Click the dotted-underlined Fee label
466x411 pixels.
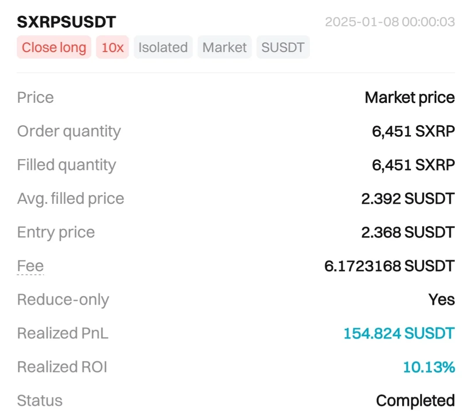30,266
